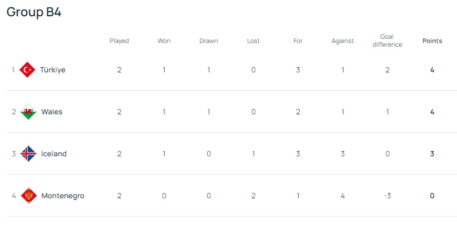Open the Iceland team link
Image resolution: width=457 pixels, height=225 pixels.
(54, 154)
